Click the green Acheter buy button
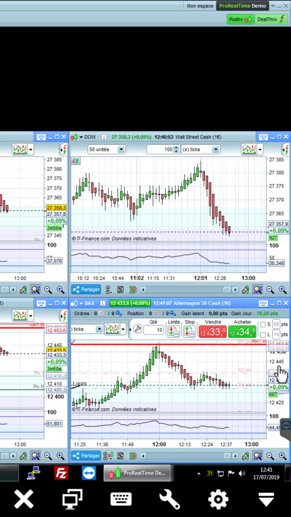 [242, 332]
